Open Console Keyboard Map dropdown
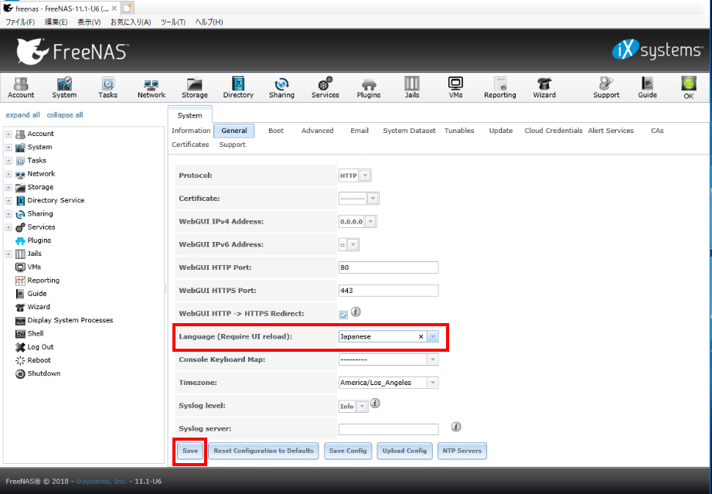Image resolution: width=712 pixels, height=494 pixels. pyautogui.click(x=433, y=359)
